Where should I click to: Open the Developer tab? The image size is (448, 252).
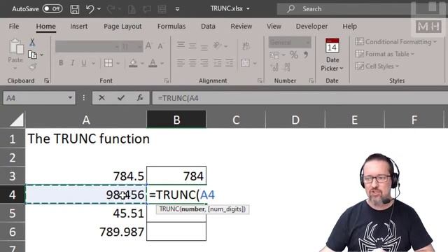pyautogui.click(x=311, y=27)
